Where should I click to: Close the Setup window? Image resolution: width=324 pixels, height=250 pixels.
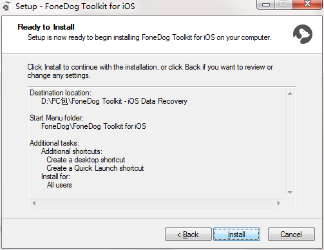(x=307, y=5)
